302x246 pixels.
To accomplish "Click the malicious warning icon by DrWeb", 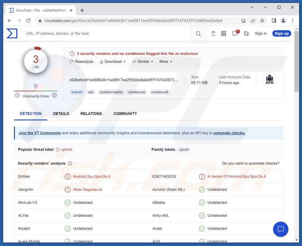I will (x=67, y=176).
